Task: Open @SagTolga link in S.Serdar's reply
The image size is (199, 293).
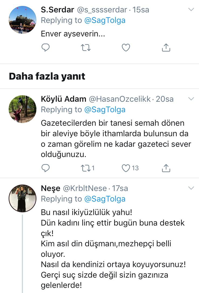Action: 105,20
